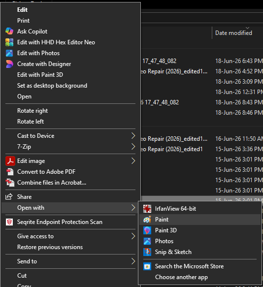The height and width of the screenshot is (287, 263).
Task: Click Restore previous versions
Action: tap(50, 247)
